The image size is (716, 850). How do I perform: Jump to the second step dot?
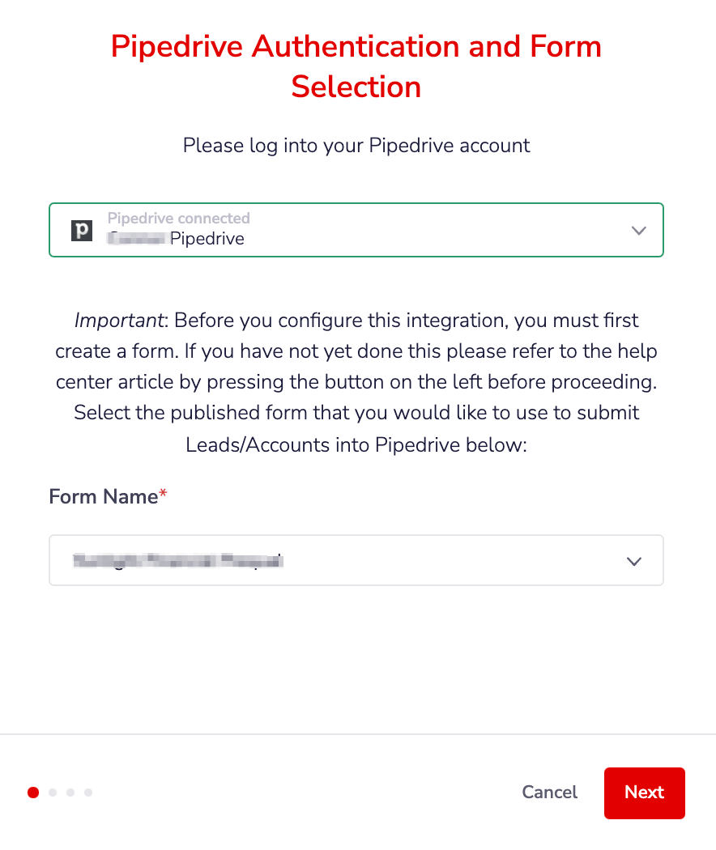[53, 793]
